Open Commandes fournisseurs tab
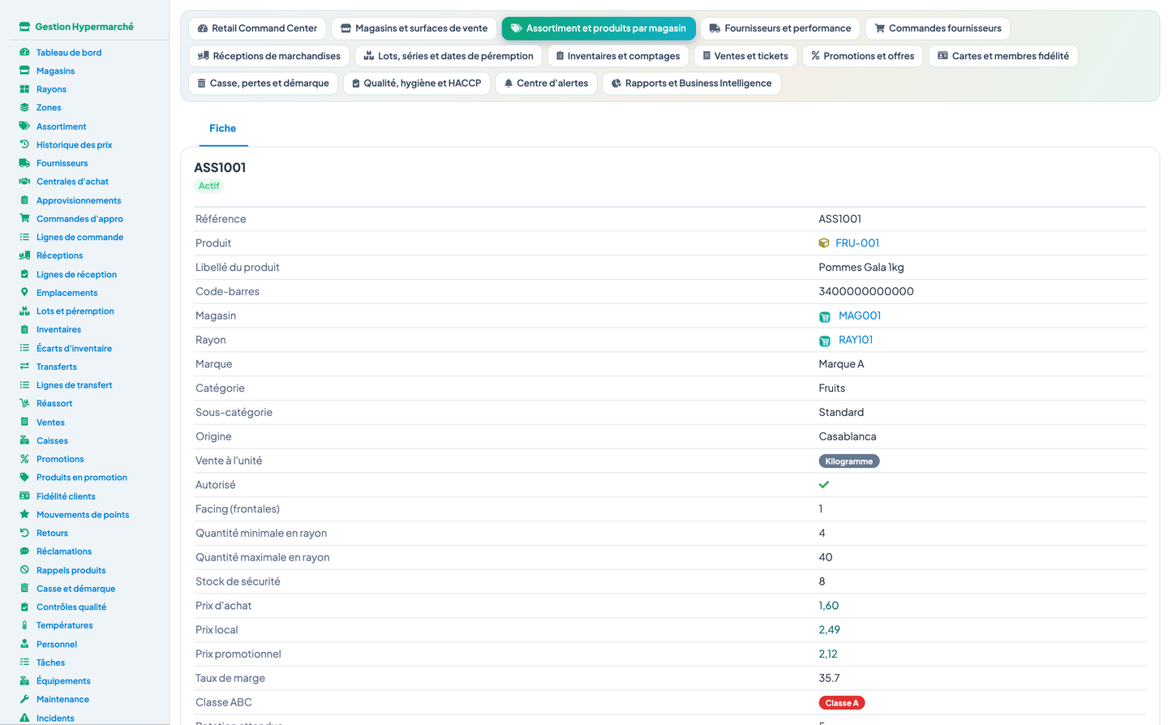Image resolution: width=1172 pixels, height=725 pixels. (x=938, y=28)
